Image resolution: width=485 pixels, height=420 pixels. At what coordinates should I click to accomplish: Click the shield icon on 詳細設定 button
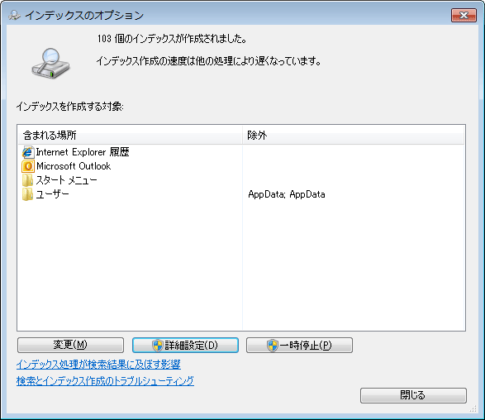coord(158,346)
